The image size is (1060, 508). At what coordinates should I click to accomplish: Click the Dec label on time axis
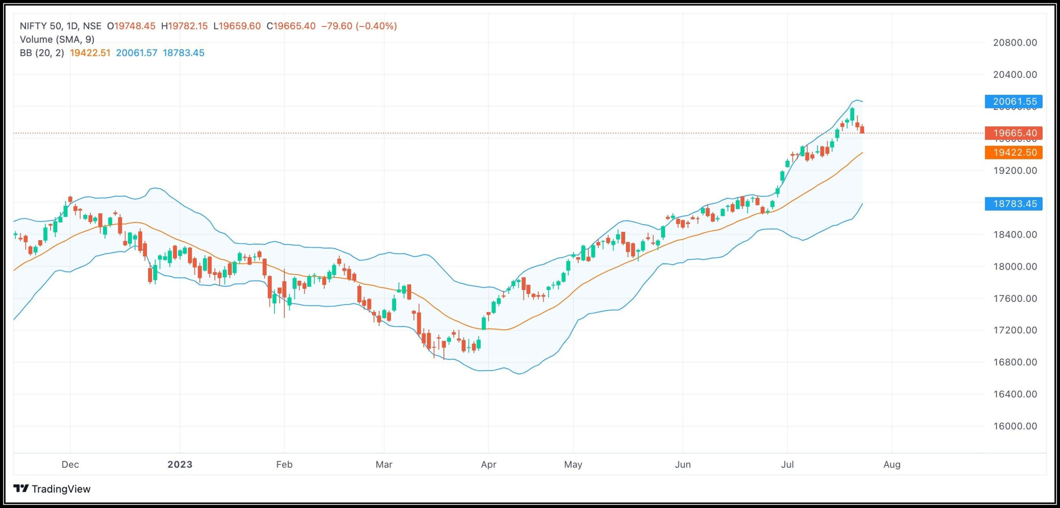70,465
